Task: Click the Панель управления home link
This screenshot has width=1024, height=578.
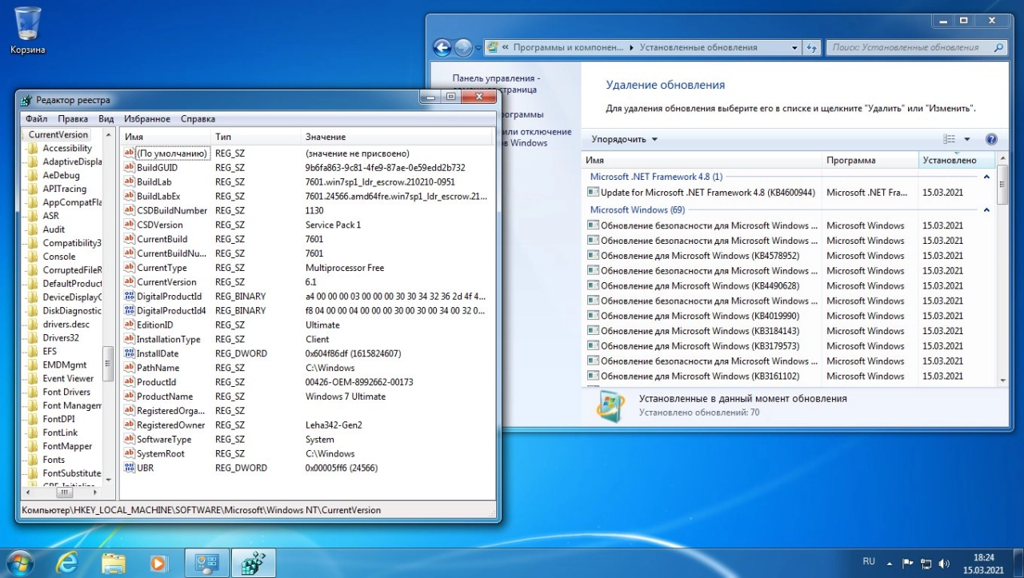Action: click(496, 85)
